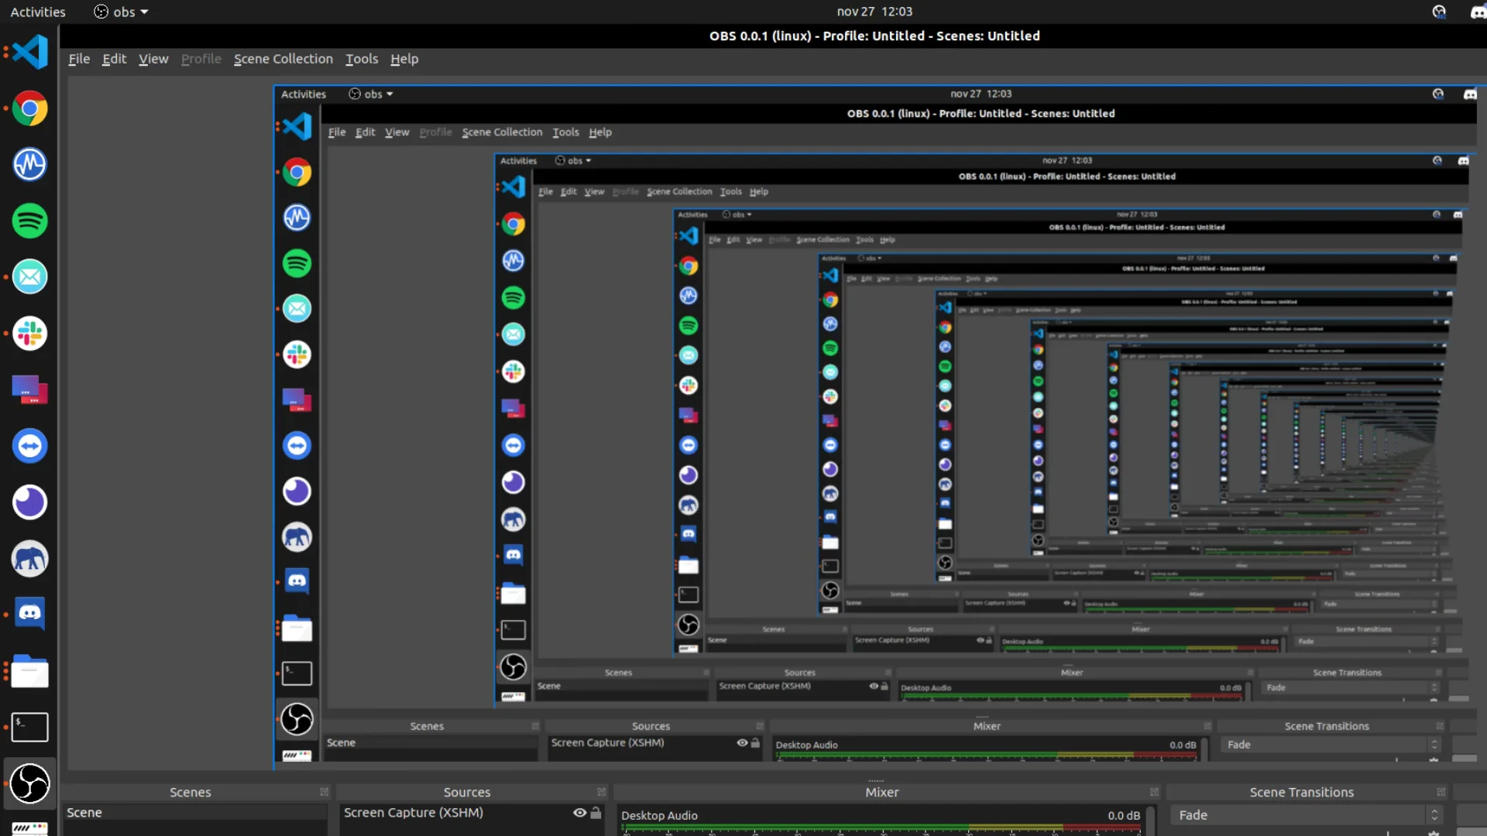Pop out the Mixer panel using its corner icon

pos(1154,792)
